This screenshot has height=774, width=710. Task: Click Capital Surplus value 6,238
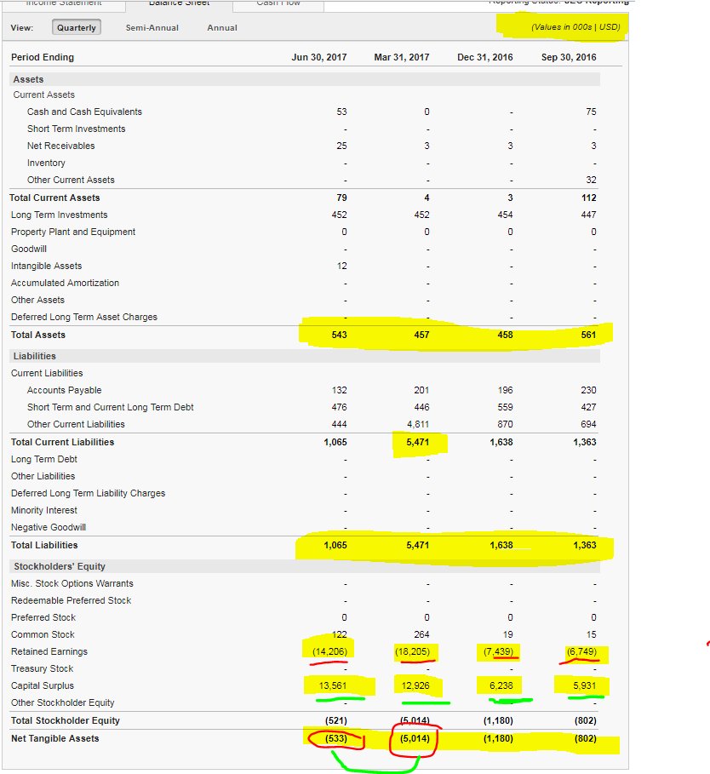coord(501,685)
